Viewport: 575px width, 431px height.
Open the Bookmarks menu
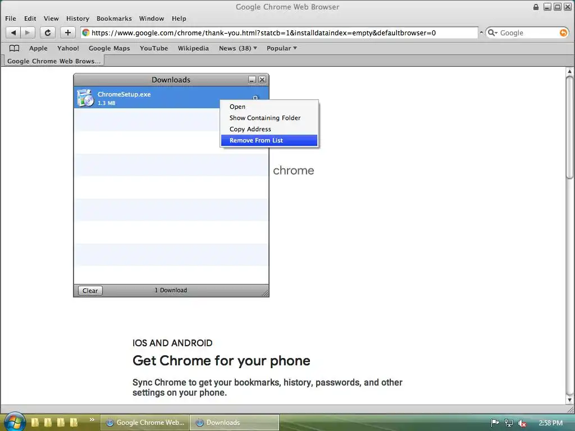[x=114, y=19]
